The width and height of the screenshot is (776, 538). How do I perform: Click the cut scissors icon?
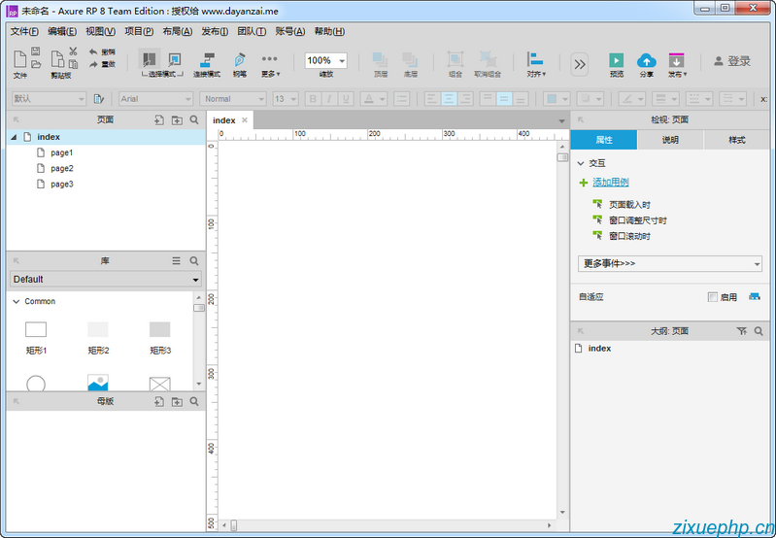(x=73, y=50)
